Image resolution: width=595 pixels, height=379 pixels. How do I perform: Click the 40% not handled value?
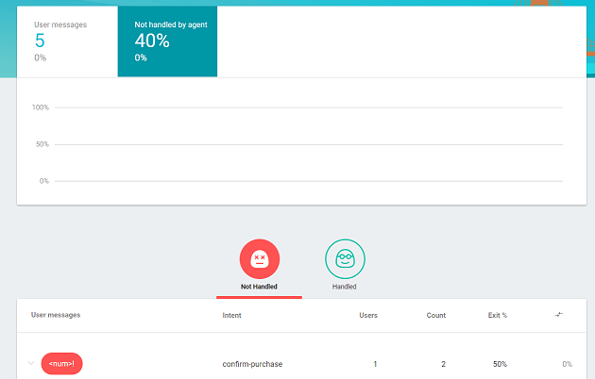152,41
